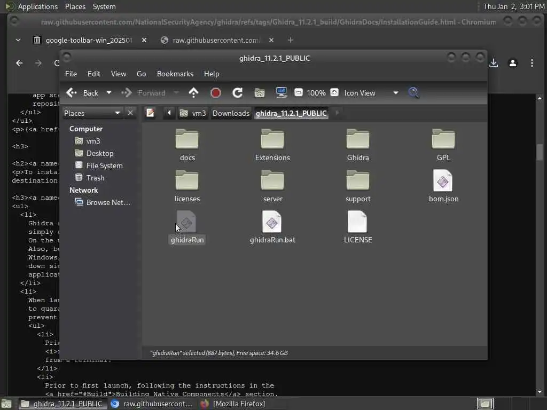This screenshot has height=410, width=547.
Task: Open the Computer toolbar icon
Action: pos(281,93)
